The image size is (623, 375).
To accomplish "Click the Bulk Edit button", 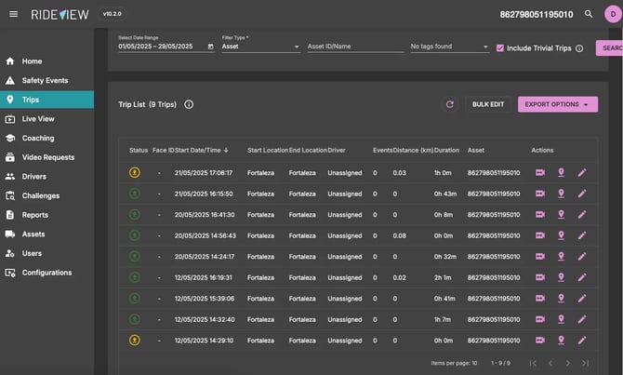I will pyautogui.click(x=488, y=104).
